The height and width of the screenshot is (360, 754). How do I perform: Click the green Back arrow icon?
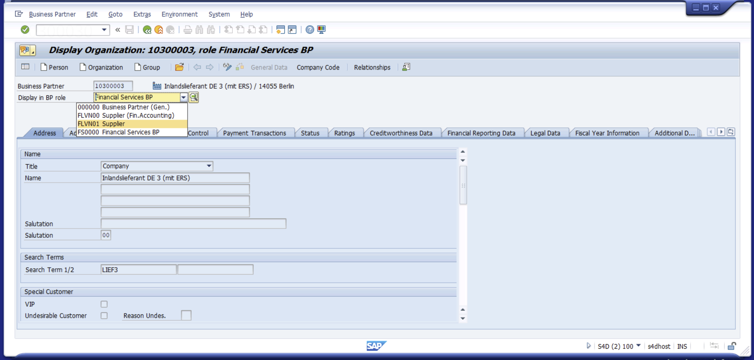click(x=147, y=30)
